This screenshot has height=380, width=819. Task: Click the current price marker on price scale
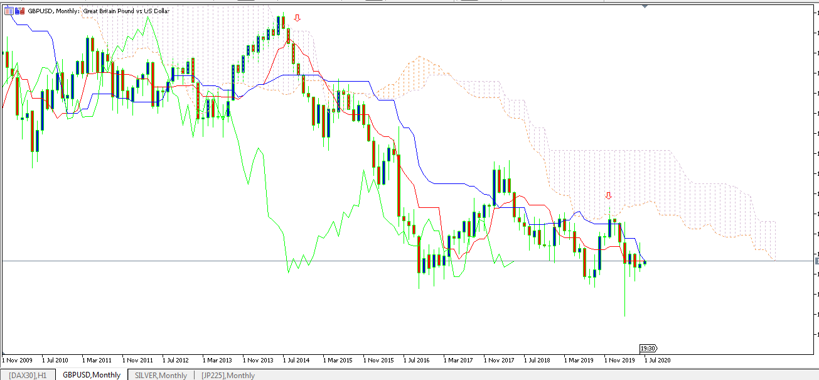click(816, 261)
